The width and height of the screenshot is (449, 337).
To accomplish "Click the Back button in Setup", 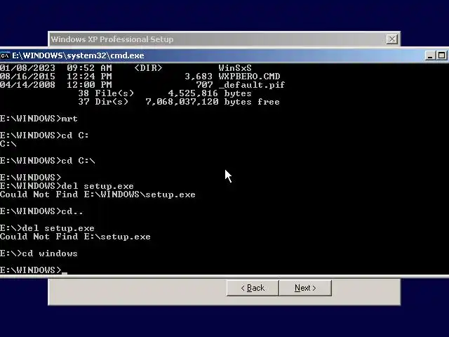I will pyautogui.click(x=253, y=288).
